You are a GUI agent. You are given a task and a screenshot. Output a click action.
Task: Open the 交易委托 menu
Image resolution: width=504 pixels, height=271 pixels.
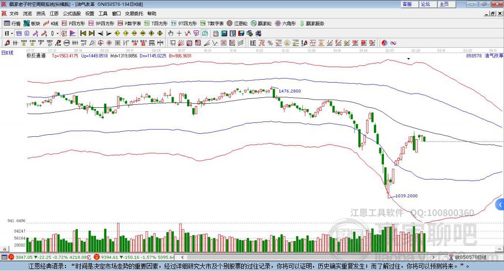134,13
